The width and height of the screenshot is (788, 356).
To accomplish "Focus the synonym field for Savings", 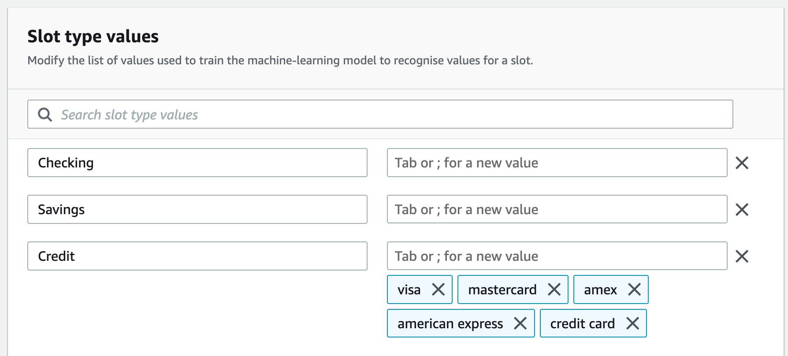I will pyautogui.click(x=557, y=210).
